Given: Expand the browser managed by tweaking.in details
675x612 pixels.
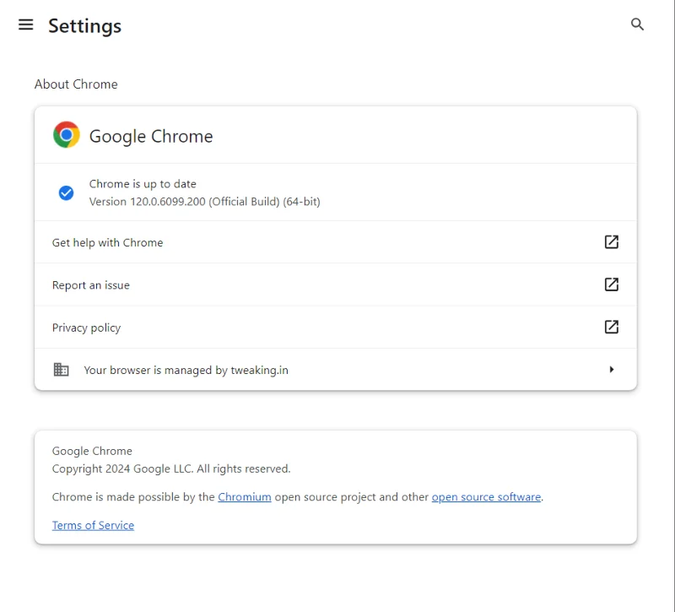Looking at the screenshot, I should tap(337, 369).
